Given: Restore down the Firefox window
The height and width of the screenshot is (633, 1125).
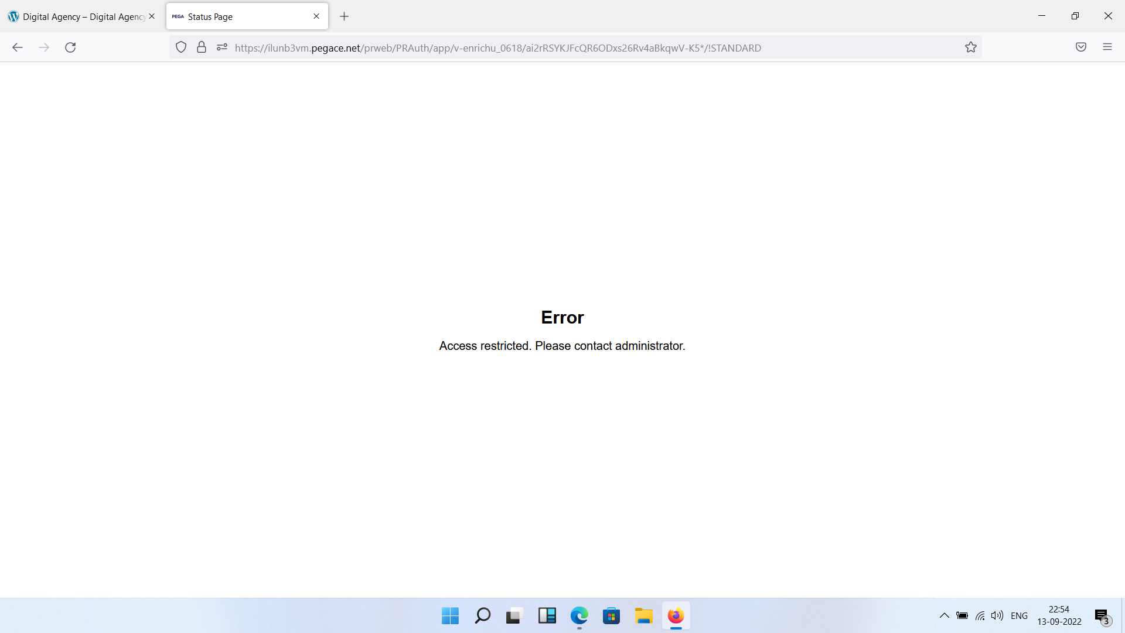Looking at the screenshot, I should tap(1075, 16).
